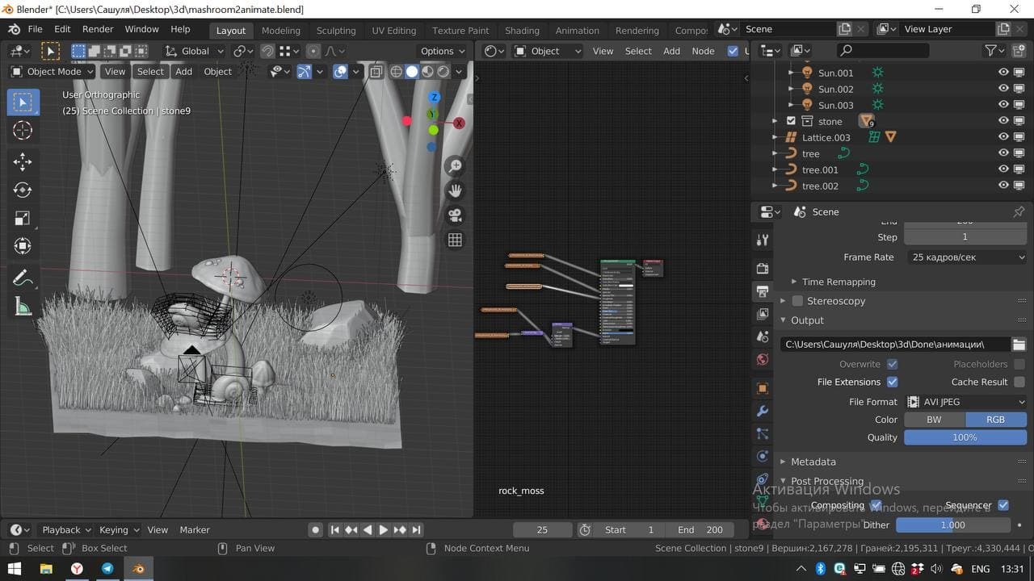Open the Keying popover in timeline

pos(119,530)
